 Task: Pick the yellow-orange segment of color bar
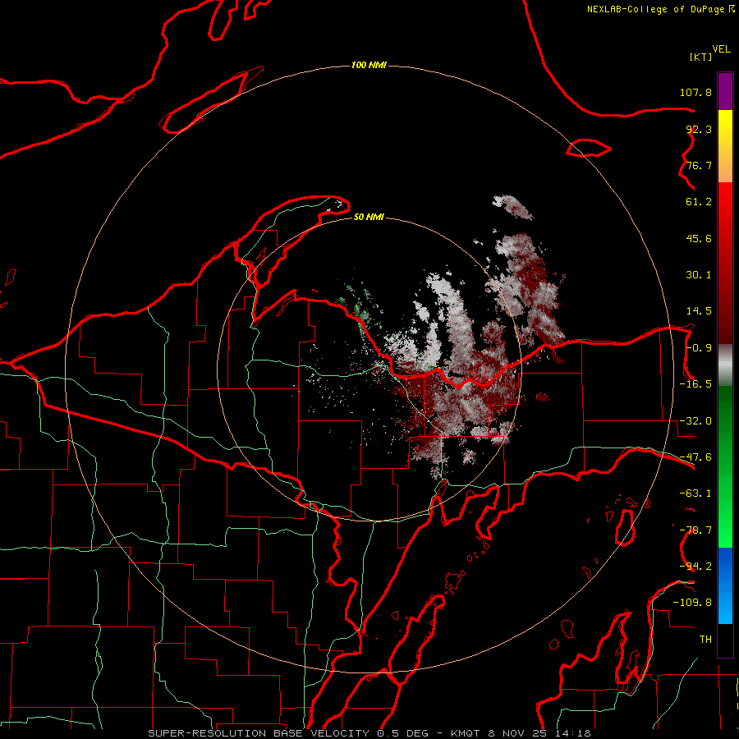[725, 146]
